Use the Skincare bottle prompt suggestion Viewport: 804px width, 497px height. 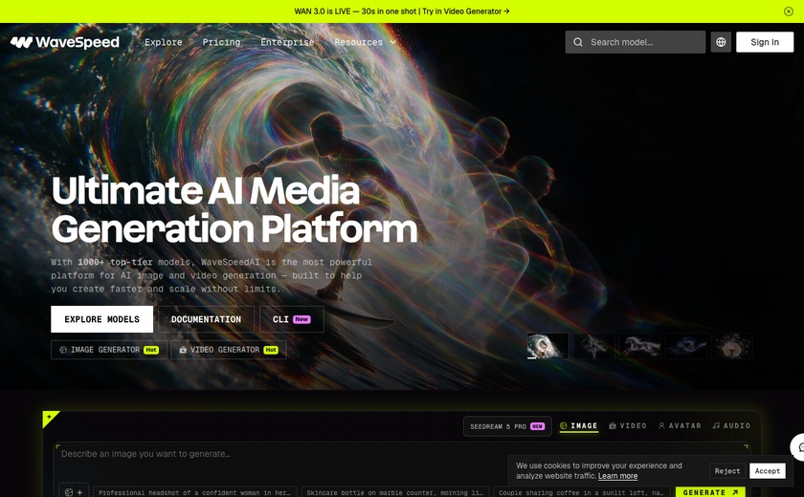coord(394,492)
